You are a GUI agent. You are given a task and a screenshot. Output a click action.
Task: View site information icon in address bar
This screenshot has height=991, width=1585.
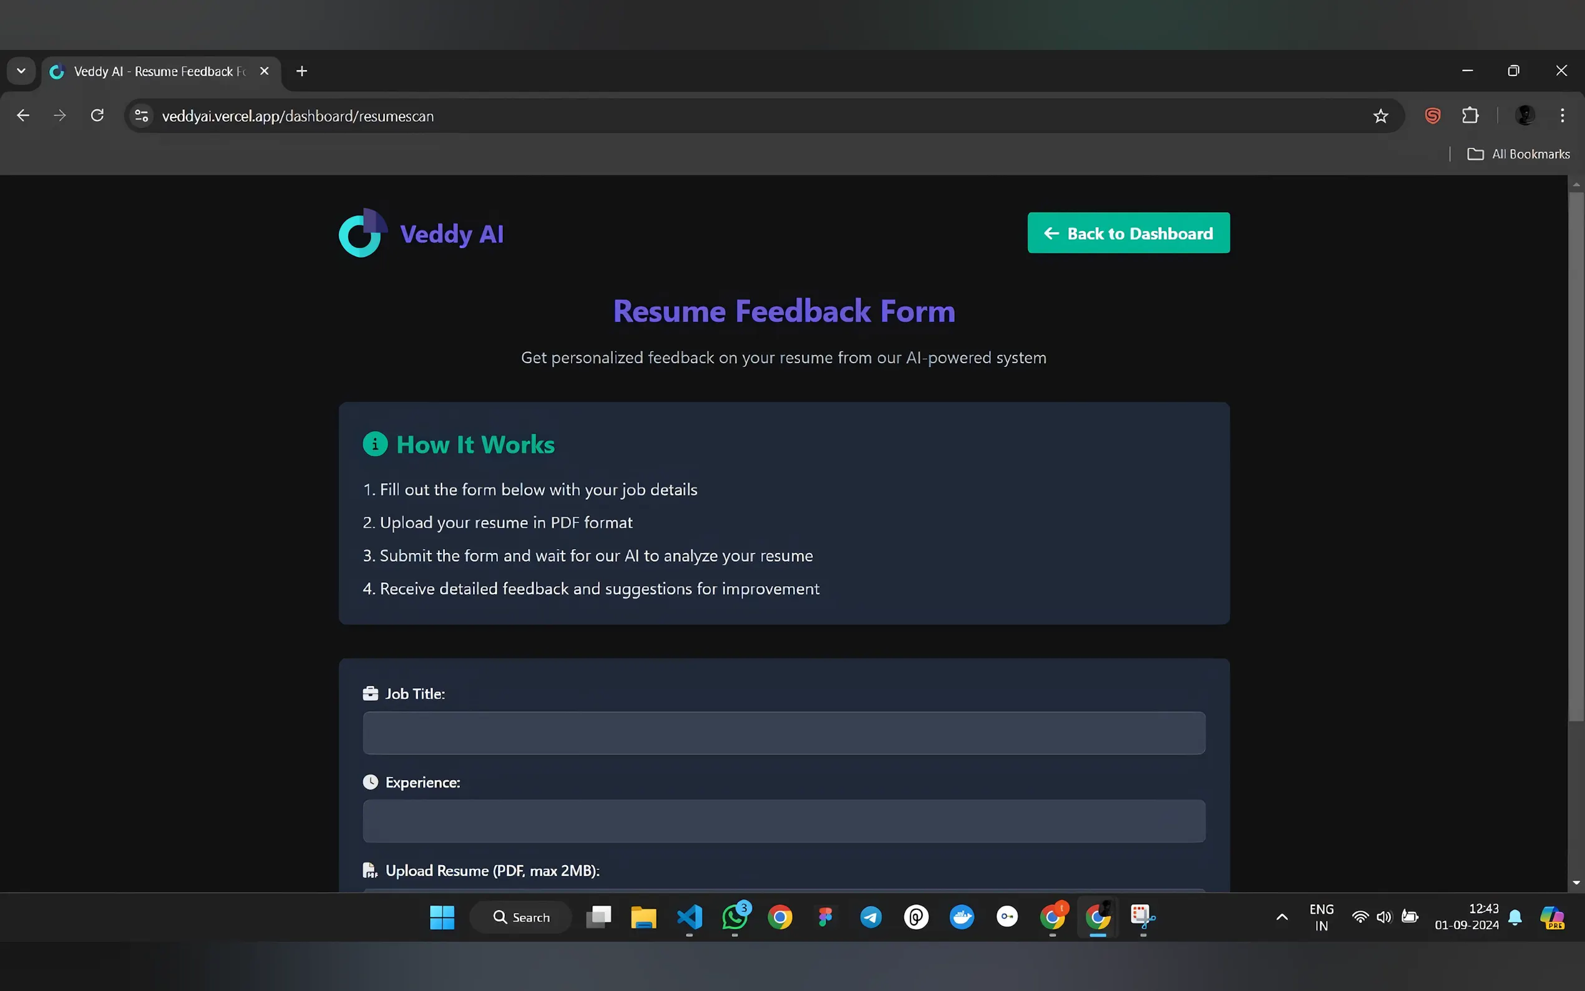point(142,116)
